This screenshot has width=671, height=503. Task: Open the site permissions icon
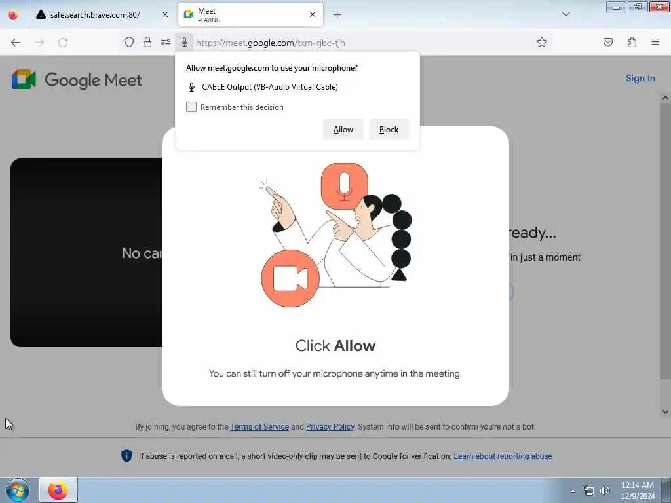tap(166, 42)
